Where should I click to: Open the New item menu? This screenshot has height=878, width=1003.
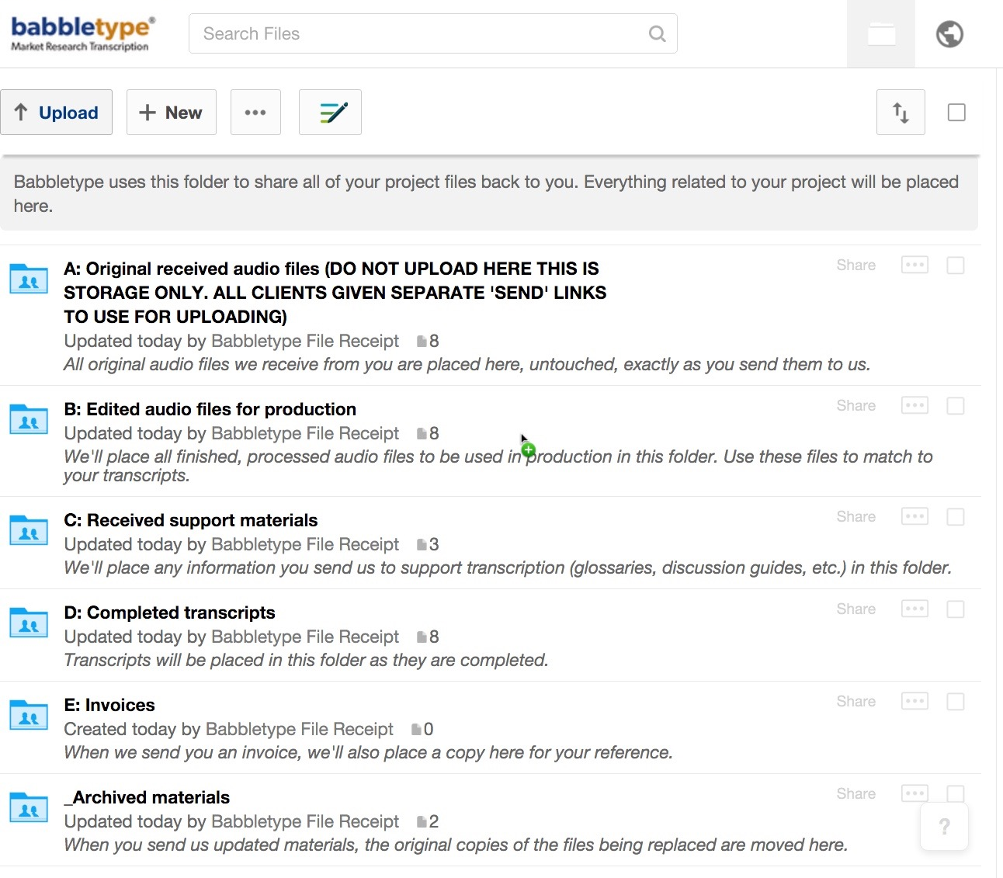(171, 113)
